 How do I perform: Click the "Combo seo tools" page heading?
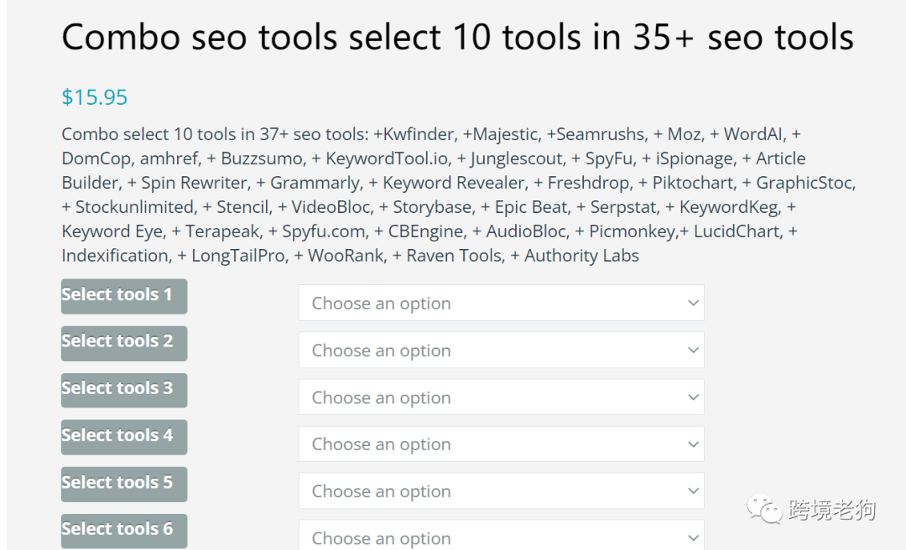(x=457, y=37)
